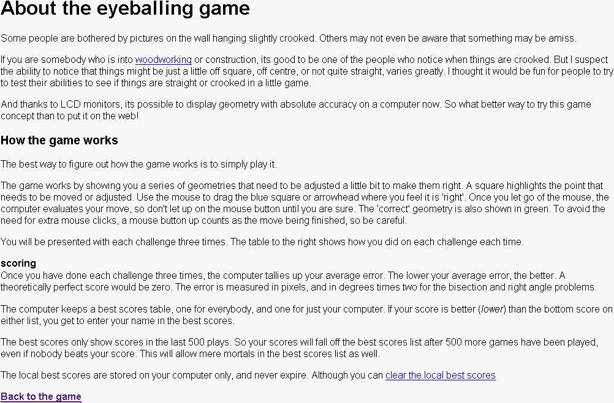Click the "How the game works" heading
Image resolution: width=614 pixels, height=403 pixels.
click(x=59, y=141)
